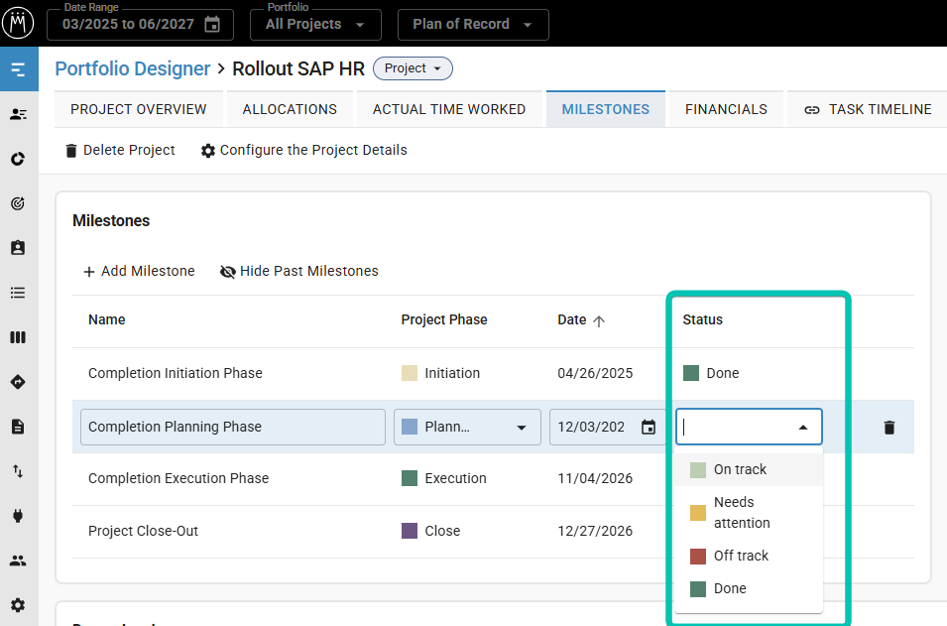Click Configure the Project Details button

click(x=303, y=151)
